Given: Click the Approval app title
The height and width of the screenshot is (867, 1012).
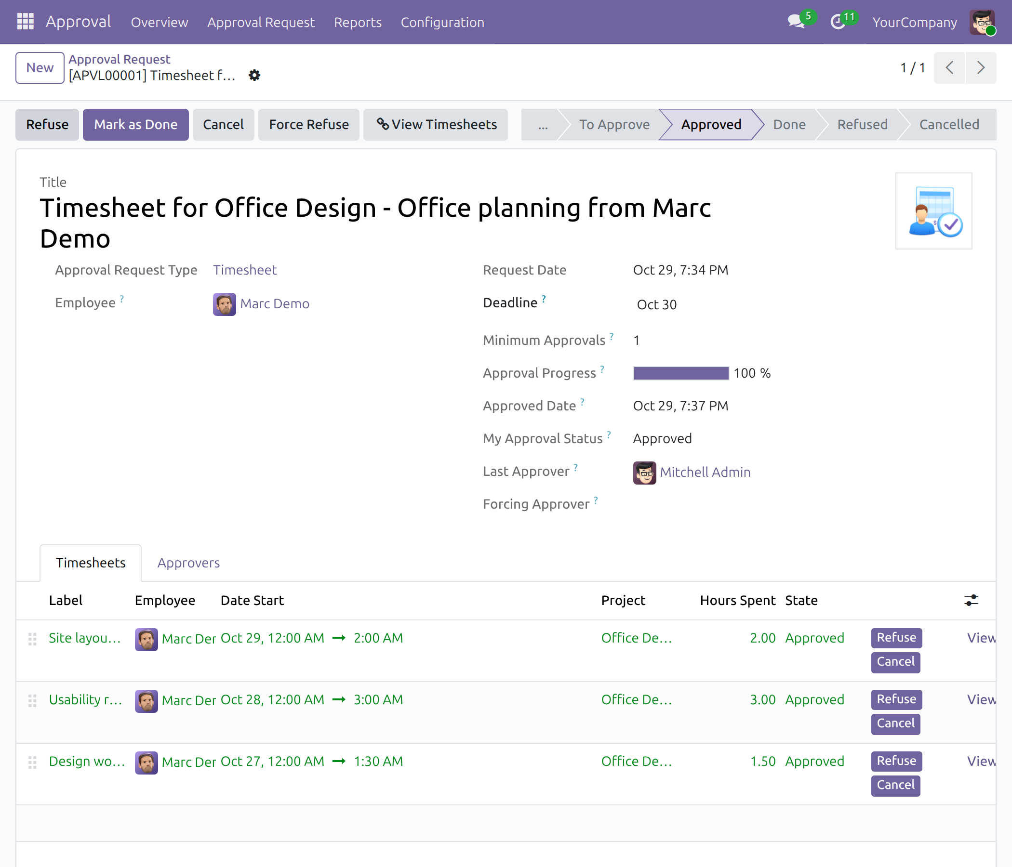Looking at the screenshot, I should [x=78, y=22].
